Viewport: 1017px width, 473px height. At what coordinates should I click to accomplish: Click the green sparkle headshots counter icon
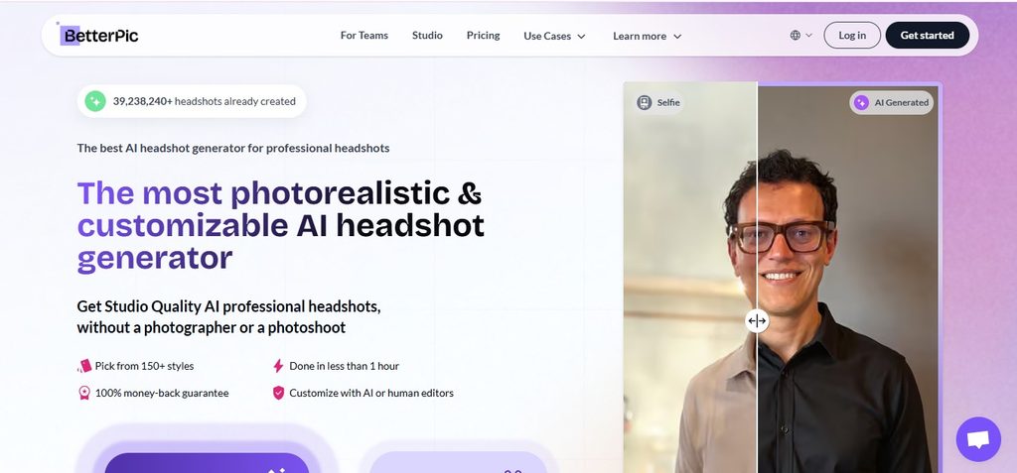pos(95,101)
